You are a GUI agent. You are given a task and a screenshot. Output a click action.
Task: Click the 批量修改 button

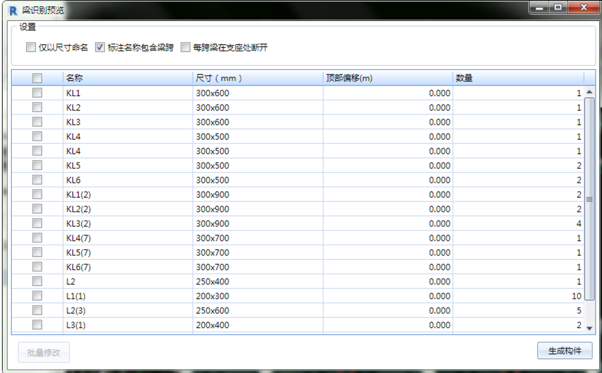point(44,353)
